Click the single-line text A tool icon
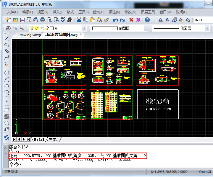Image resolution: width=213 pixels, height=177 pixels. [167, 20]
